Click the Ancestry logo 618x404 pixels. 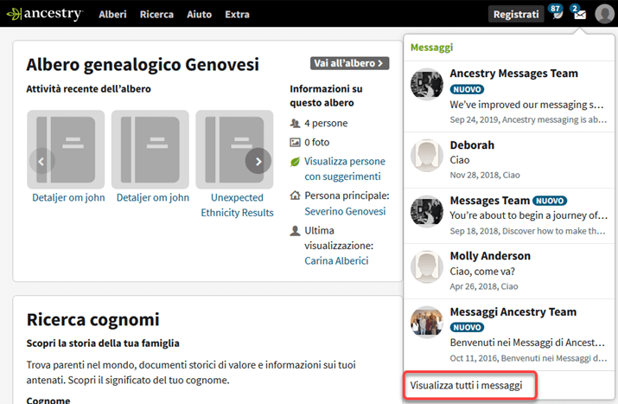pos(45,14)
